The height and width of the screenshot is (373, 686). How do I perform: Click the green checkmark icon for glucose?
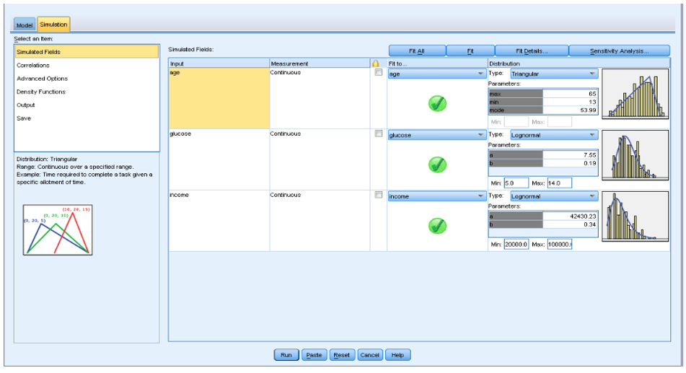437,164
